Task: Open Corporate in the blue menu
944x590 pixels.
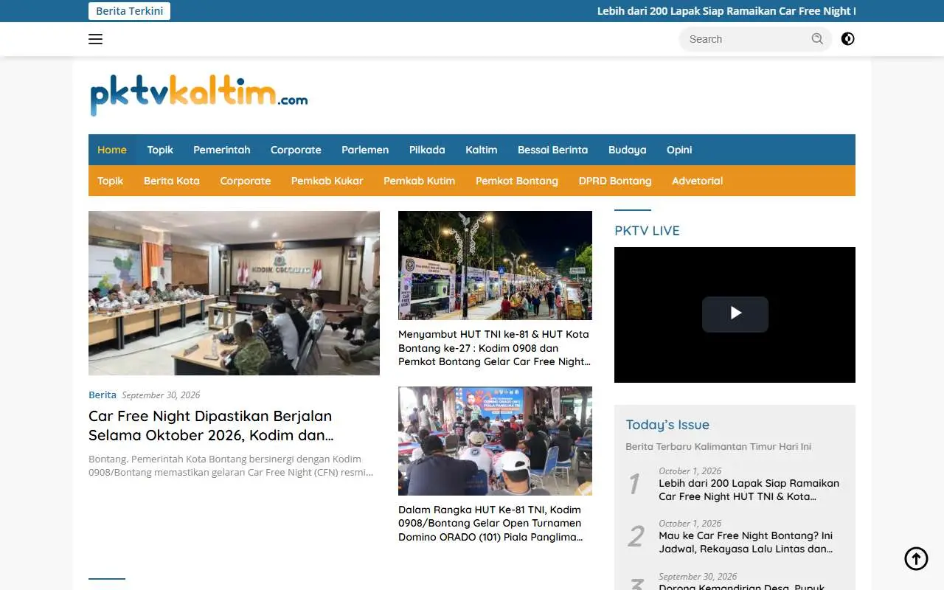Action: point(296,150)
